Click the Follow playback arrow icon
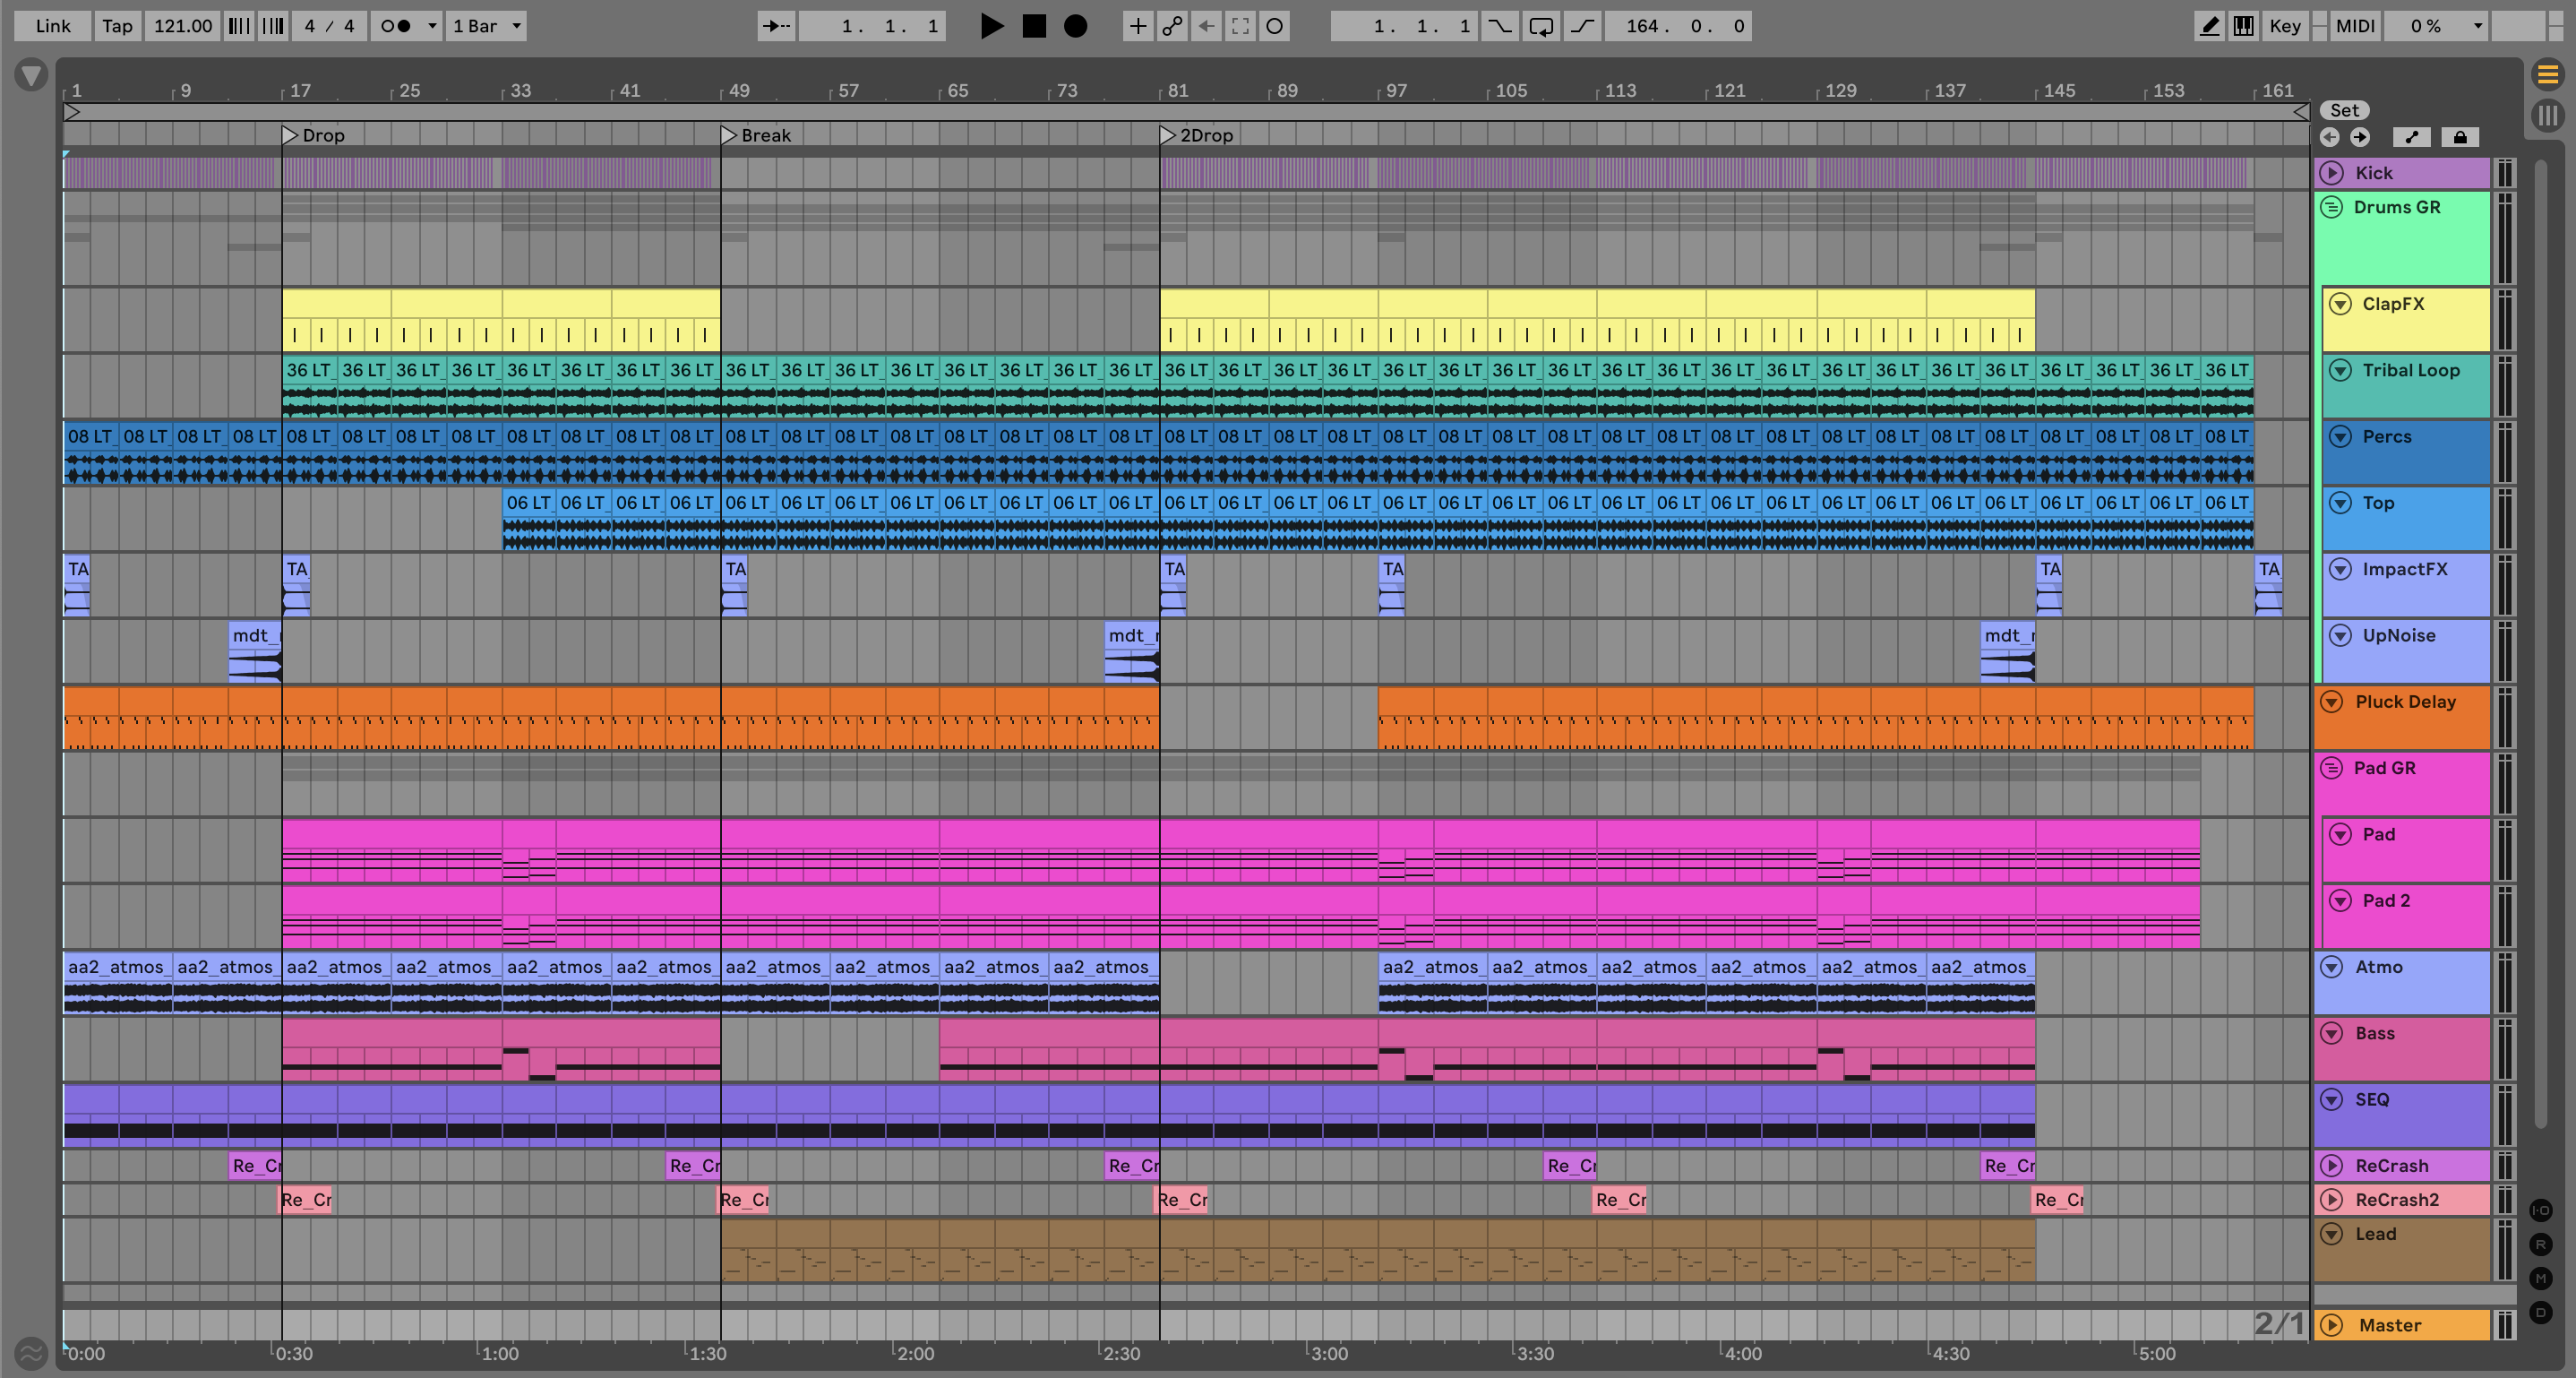Viewport: 2576px width, 1378px height. [776, 26]
